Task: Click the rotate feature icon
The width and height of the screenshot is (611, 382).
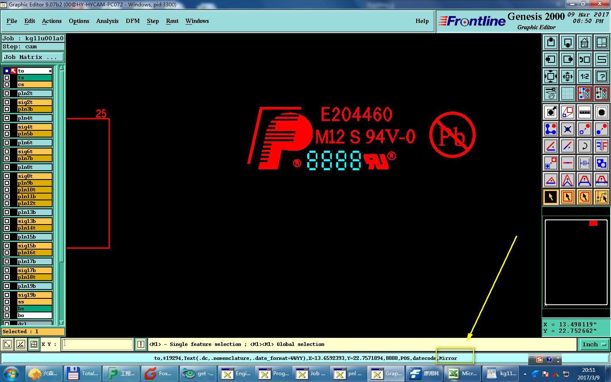Action: [x=585, y=146]
